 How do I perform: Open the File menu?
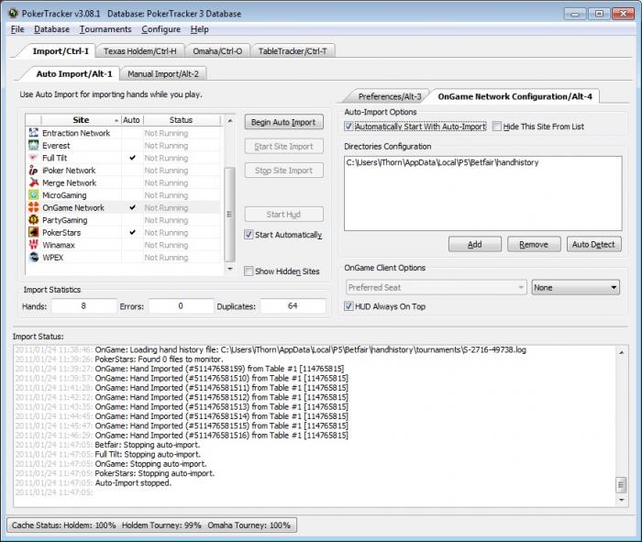tap(17, 29)
